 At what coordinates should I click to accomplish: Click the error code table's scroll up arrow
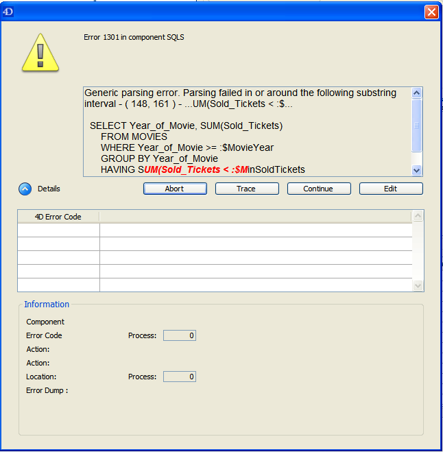[x=418, y=217]
